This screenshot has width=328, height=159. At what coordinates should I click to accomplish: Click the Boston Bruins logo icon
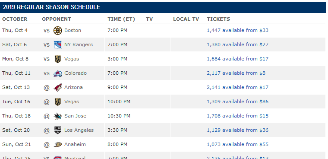pos(57,31)
